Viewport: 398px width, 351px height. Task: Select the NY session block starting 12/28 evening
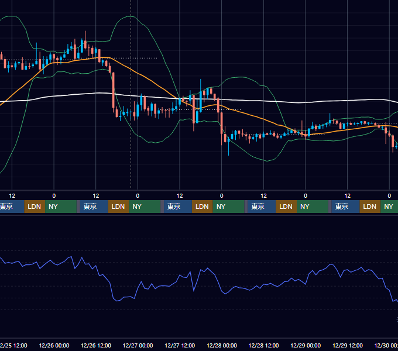pos(313,207)
